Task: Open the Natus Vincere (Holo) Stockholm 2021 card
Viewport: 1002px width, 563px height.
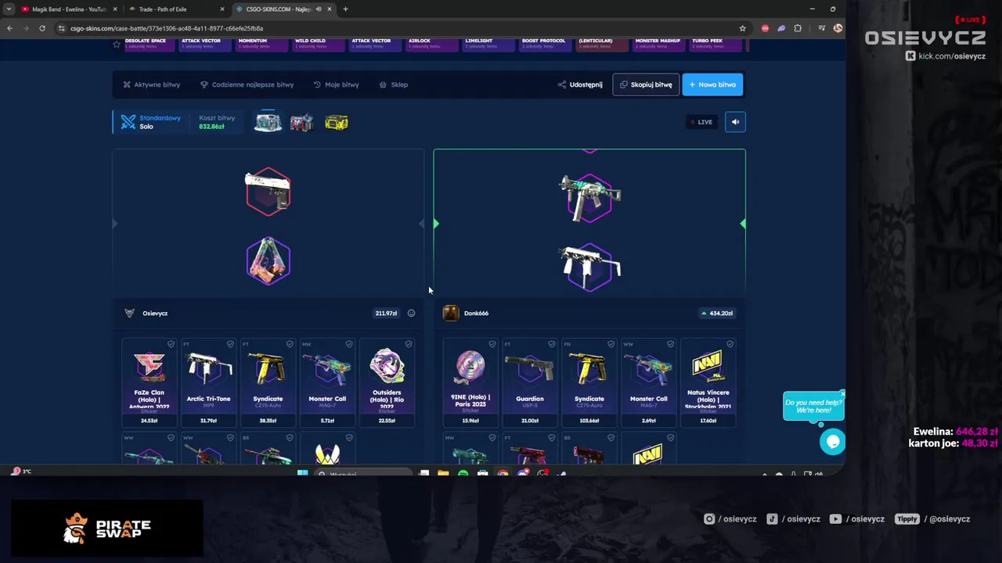Action: pyautogui.click(x=708, y=382)
